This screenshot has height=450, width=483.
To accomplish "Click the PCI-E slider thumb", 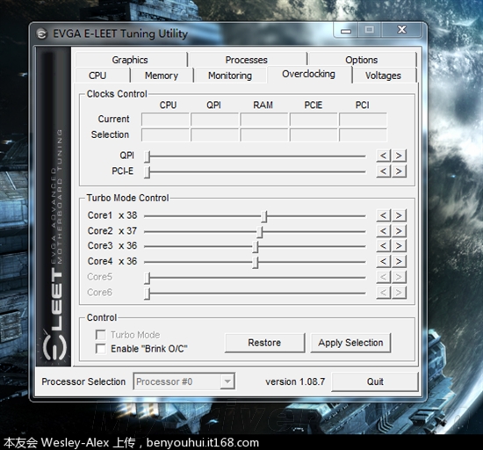I will [148, 172].
